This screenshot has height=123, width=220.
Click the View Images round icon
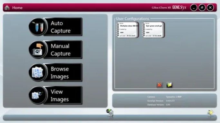[x=38, y=95]
